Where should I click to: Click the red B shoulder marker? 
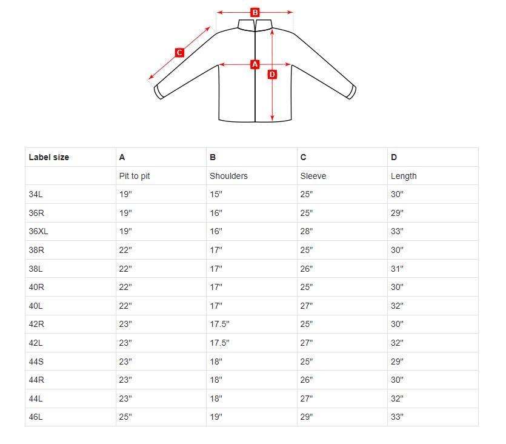255,13
